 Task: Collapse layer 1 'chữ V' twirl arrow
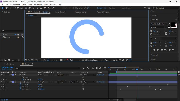coord(11,75)
